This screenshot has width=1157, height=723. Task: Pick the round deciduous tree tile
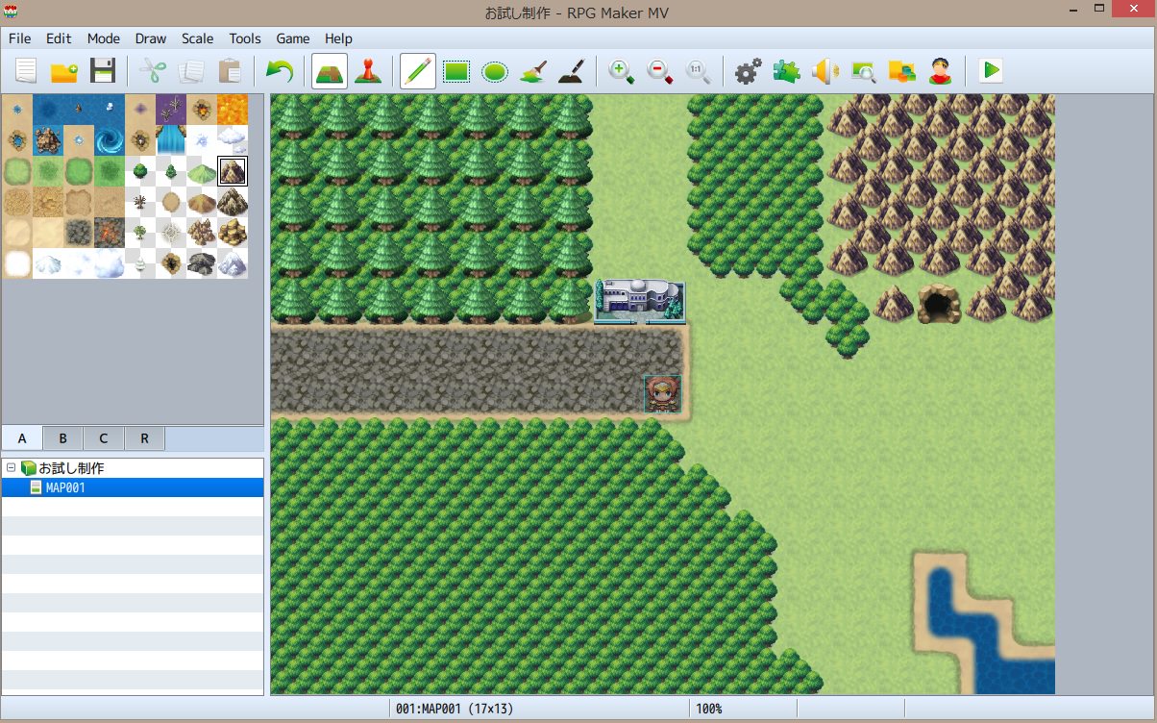140,171
